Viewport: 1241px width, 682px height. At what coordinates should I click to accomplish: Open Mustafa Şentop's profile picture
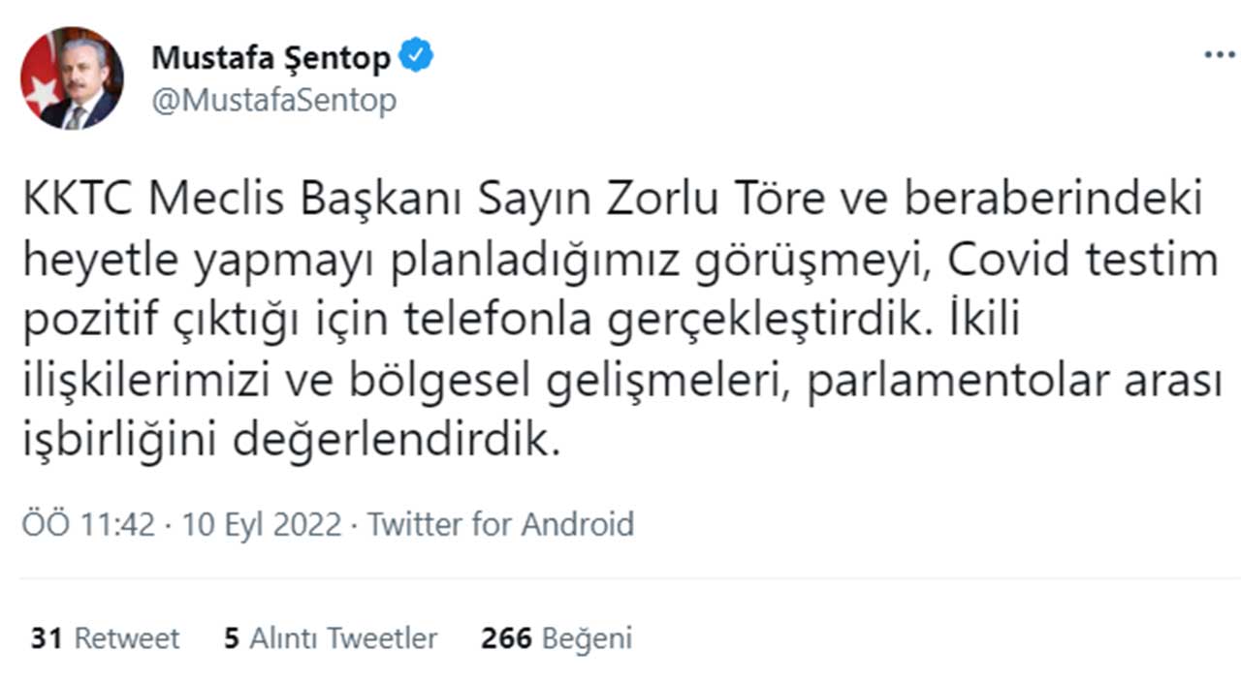72,77
